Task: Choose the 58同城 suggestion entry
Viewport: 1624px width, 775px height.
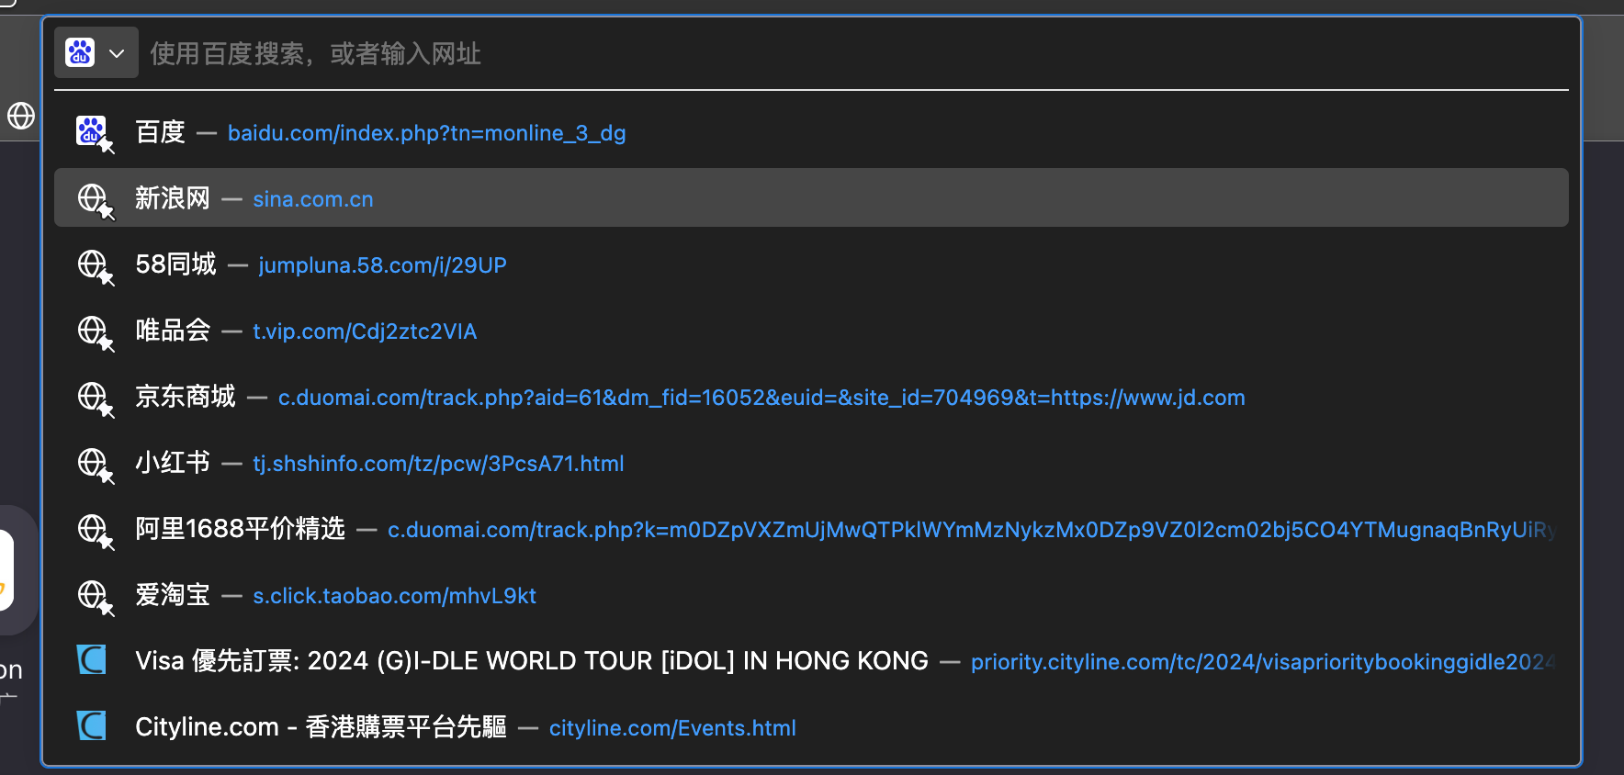Action: pyautogui.click(x=811, y=264)
